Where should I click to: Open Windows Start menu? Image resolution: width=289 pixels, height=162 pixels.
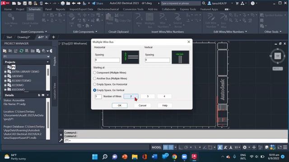[95, 157]
